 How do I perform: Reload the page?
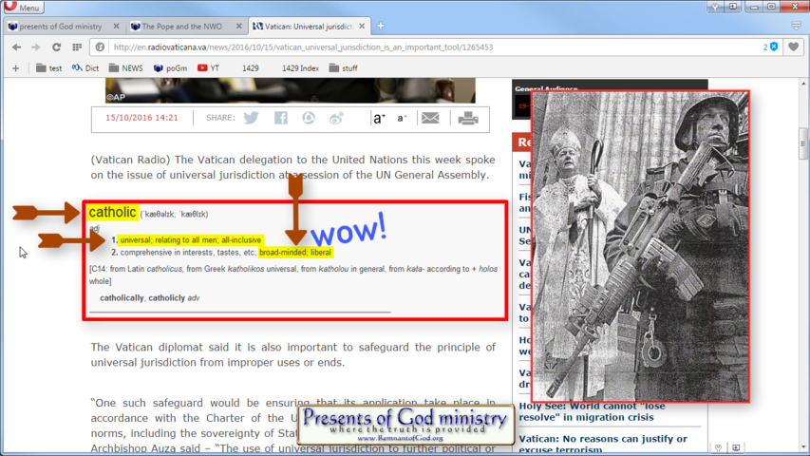pos(56,47)
